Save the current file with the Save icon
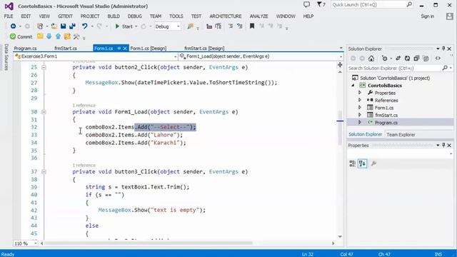Screen dimensions: 457x257 [x=64, y=26]
